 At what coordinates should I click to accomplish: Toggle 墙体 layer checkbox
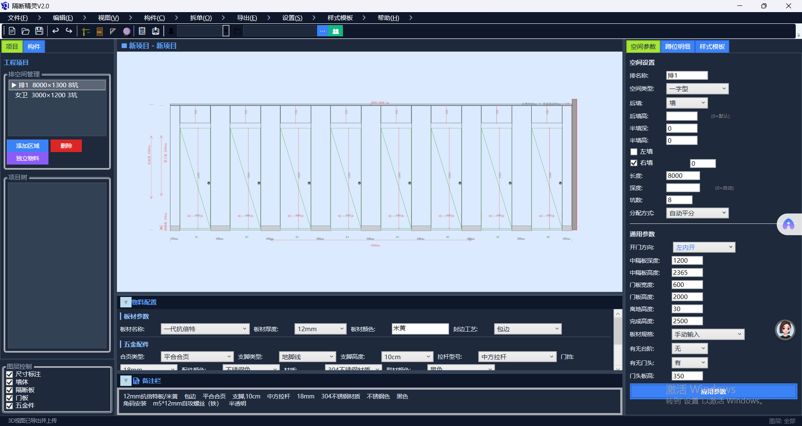point(10,382)
